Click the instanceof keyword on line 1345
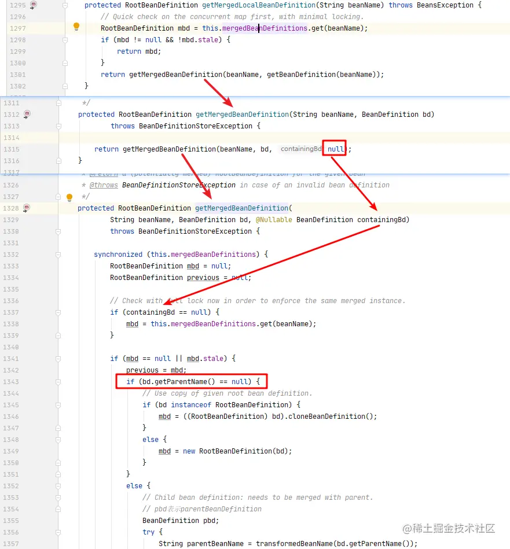This screenshot has width=510, height=549. (191, 405)
